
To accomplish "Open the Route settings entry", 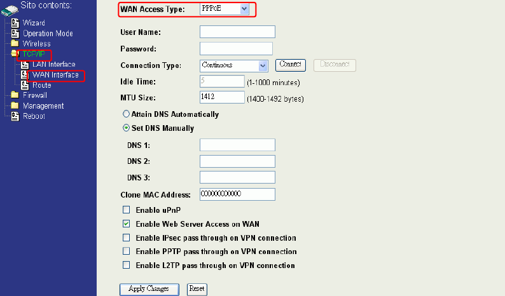I will 42,85.
